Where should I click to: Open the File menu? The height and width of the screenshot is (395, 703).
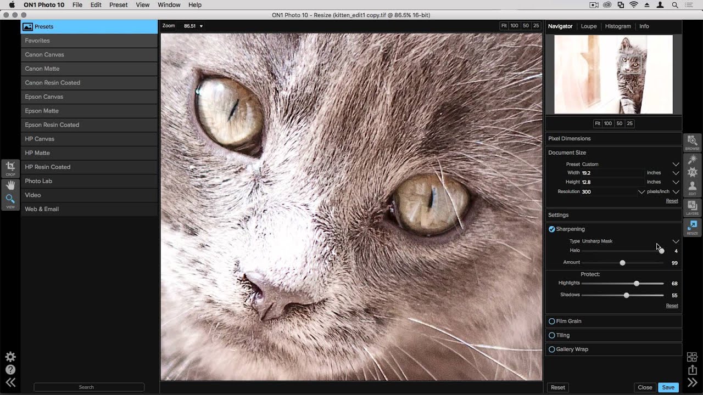[x=77, y=5]
